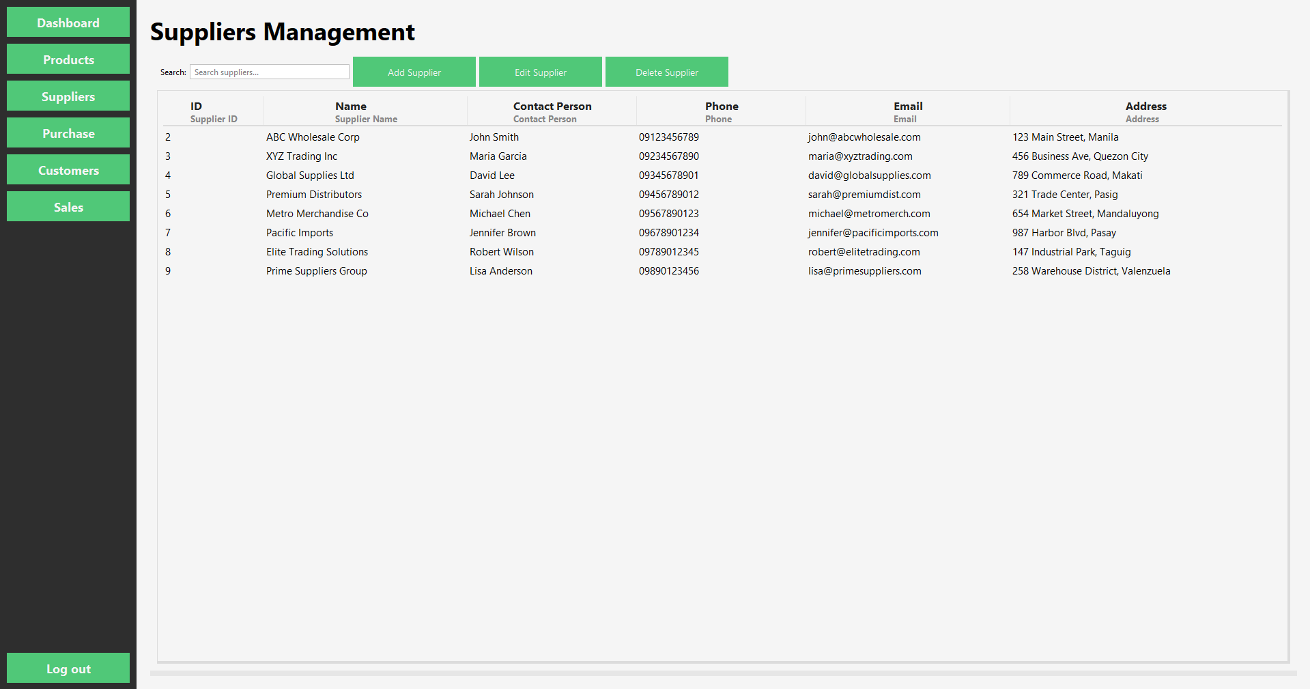Navigate to the Products section
This screenshot has width=1310, height=689.
[x=68, y=59]
